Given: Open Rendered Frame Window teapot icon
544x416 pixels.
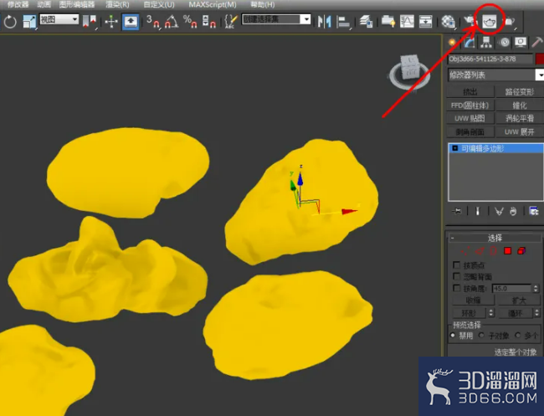Looking at the screenshot, I should point(490,22).
